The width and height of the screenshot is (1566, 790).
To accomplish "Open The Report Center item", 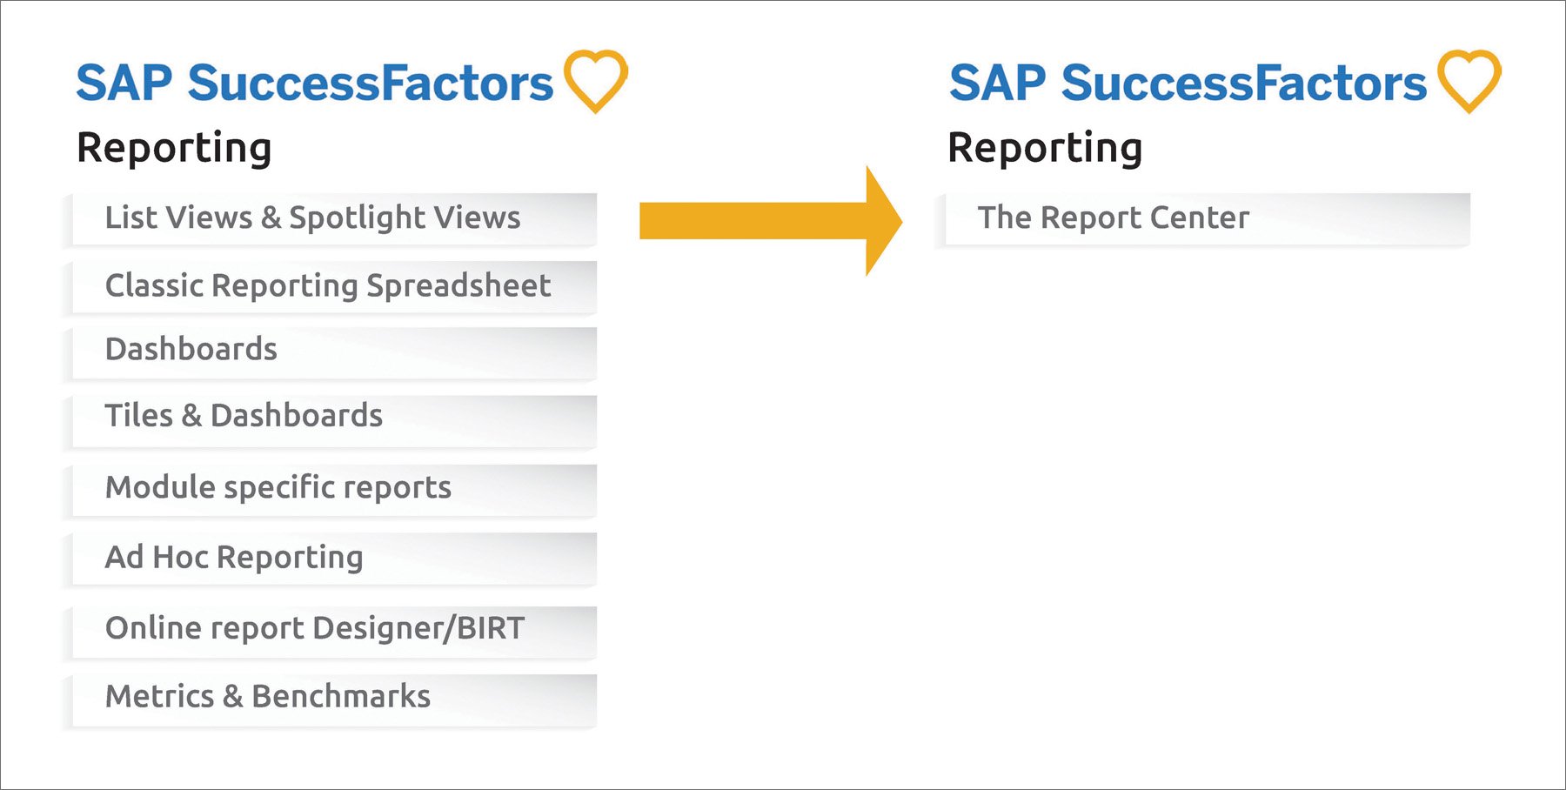I will coord(1203,220).
